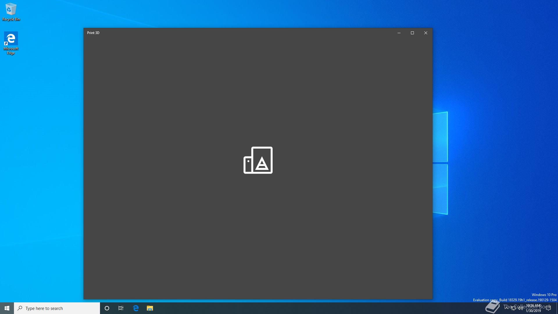
Task: Minimize the Print 3D window
Action: [x=399, y=33]
